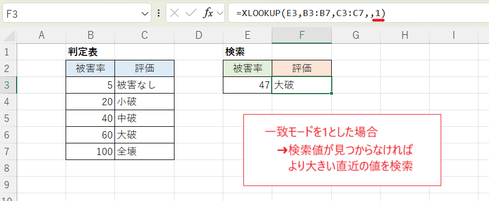Click cell C4 containing 小破

click(144, 101)
